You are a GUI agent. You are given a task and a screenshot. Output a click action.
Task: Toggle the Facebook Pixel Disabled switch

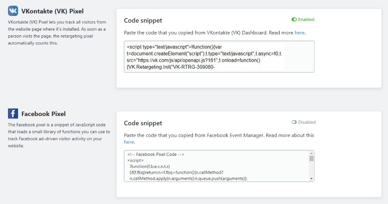click(x=294, y=122)
